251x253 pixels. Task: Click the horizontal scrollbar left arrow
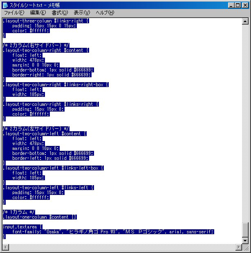coord(6,247)
